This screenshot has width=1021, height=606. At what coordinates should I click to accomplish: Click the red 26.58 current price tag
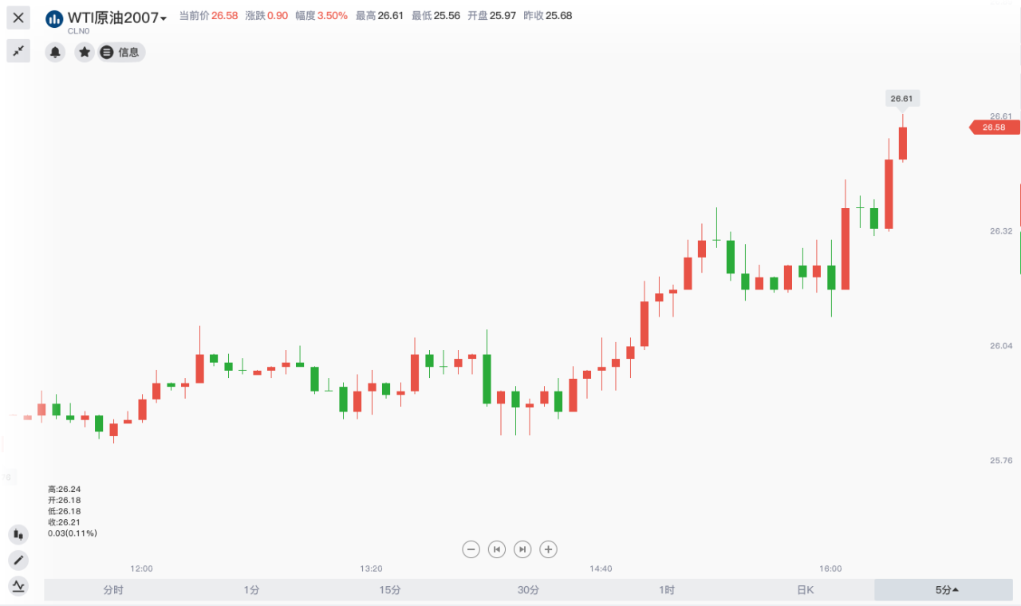click(x=994, y=128)
